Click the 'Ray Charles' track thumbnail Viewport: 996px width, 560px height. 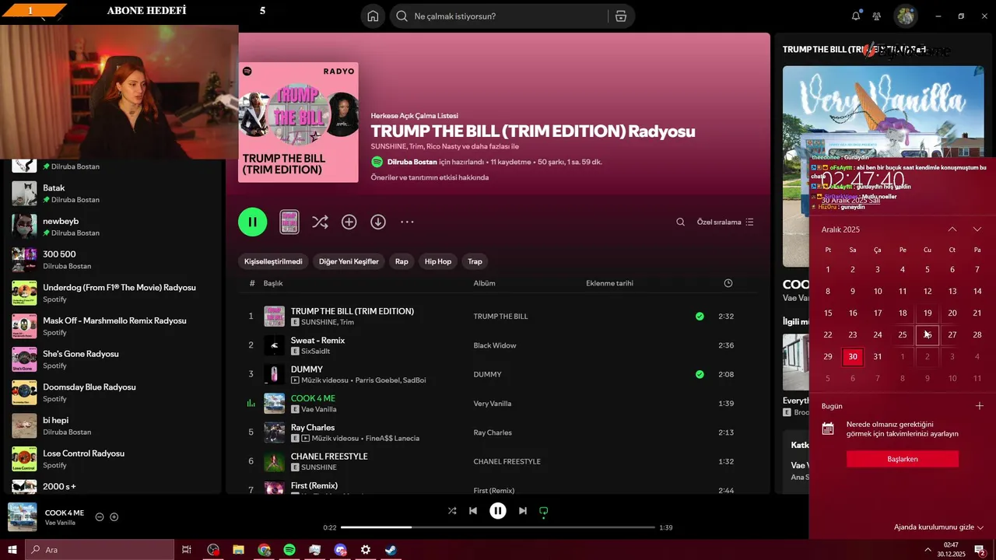tap(274, 432)
